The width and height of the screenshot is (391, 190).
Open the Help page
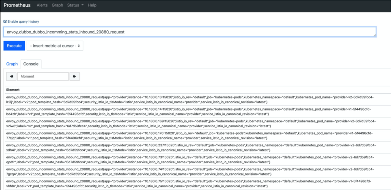[92, 5]
